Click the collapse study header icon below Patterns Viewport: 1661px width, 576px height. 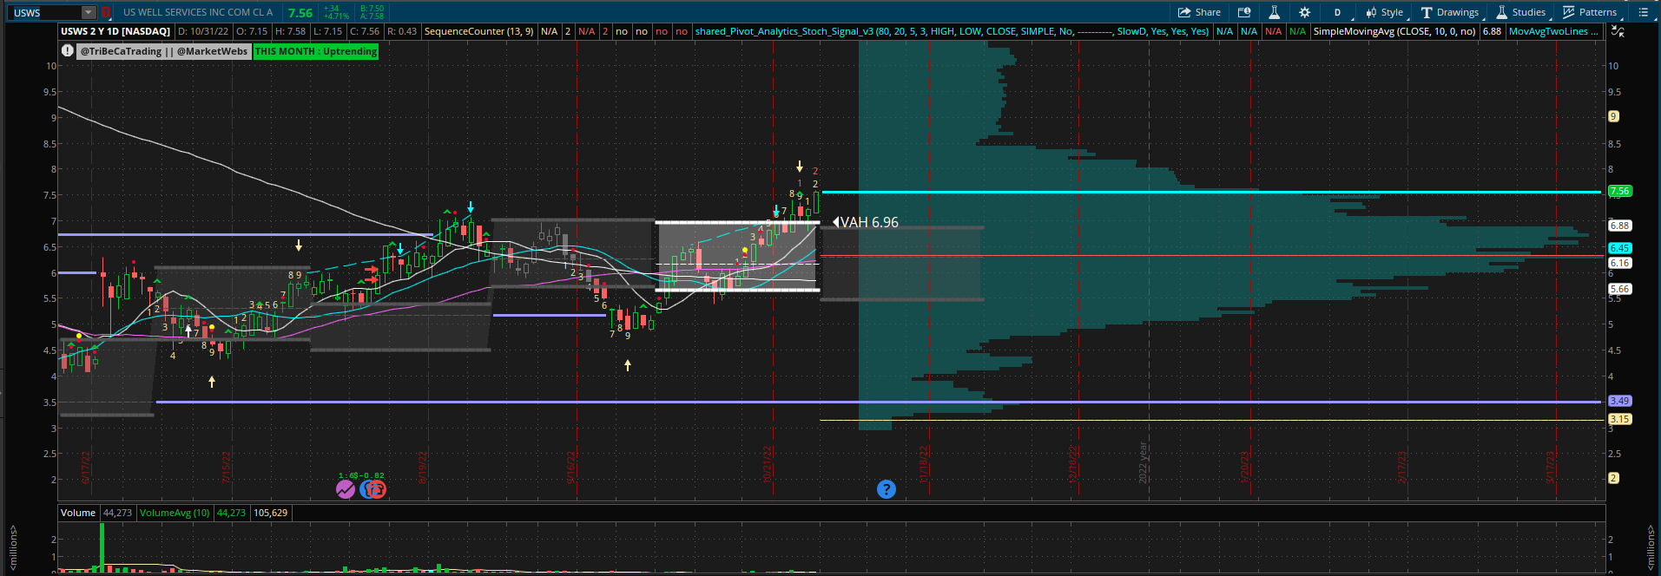tap(1618, 31)
